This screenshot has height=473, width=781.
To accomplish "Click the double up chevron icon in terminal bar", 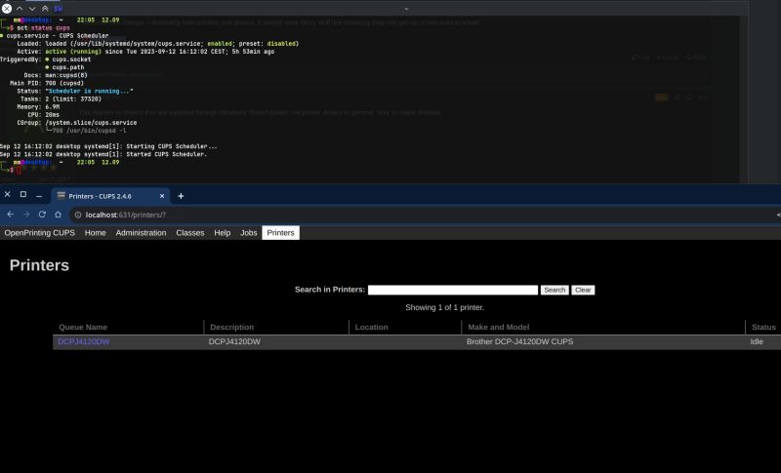I will click(45, 9).
